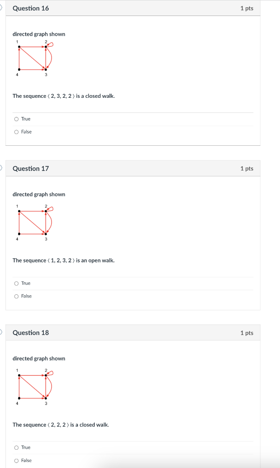Click the 1 pts label on Question 16

point(247,8)
